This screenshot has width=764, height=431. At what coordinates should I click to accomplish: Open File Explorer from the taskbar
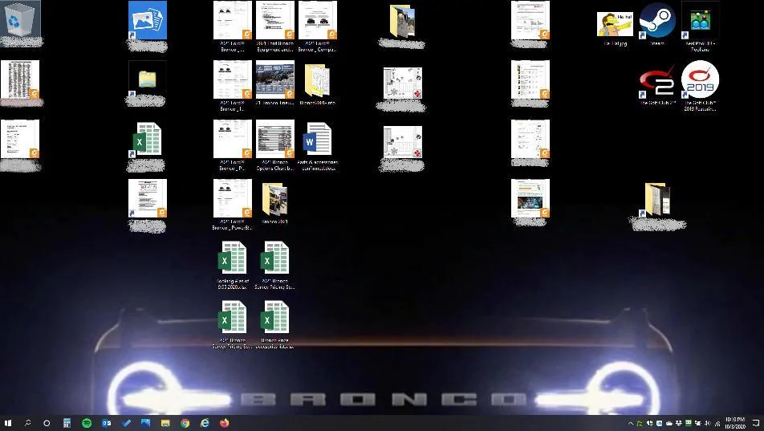coord(165,423)
